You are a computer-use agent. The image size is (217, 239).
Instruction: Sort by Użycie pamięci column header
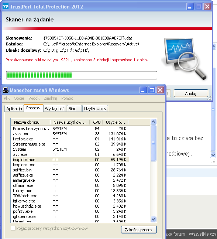pos(116,122)
